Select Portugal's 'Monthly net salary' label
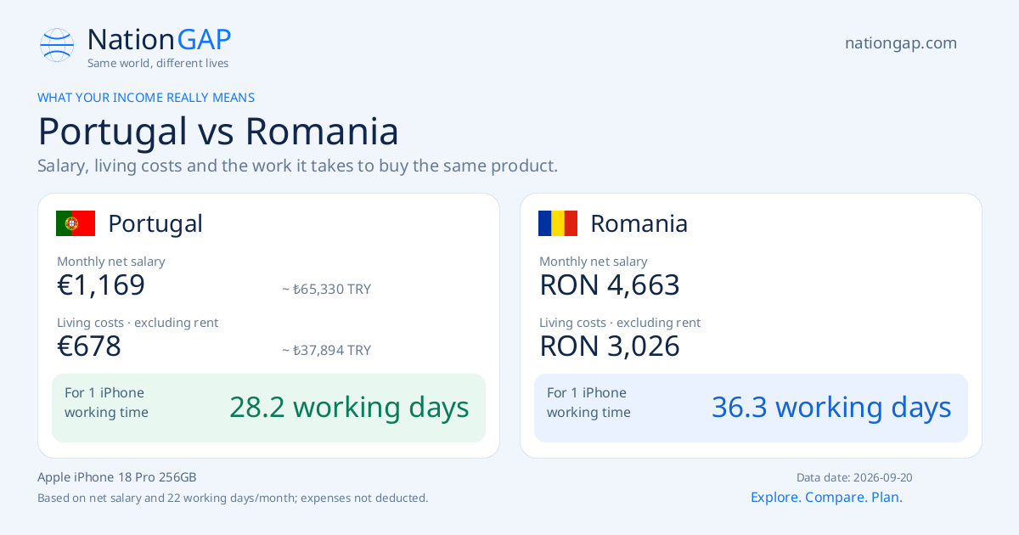Viewport: 1019px width, 535px height. [111, 262]
